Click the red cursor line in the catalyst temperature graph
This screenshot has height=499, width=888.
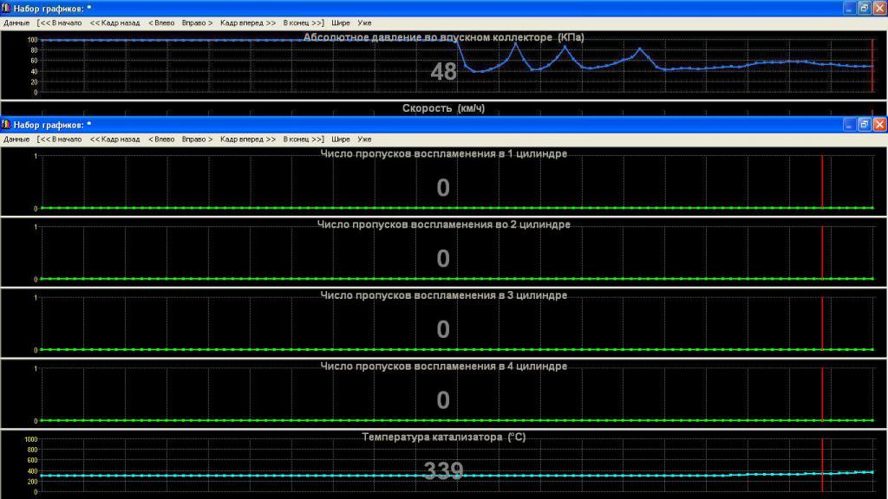822,459
